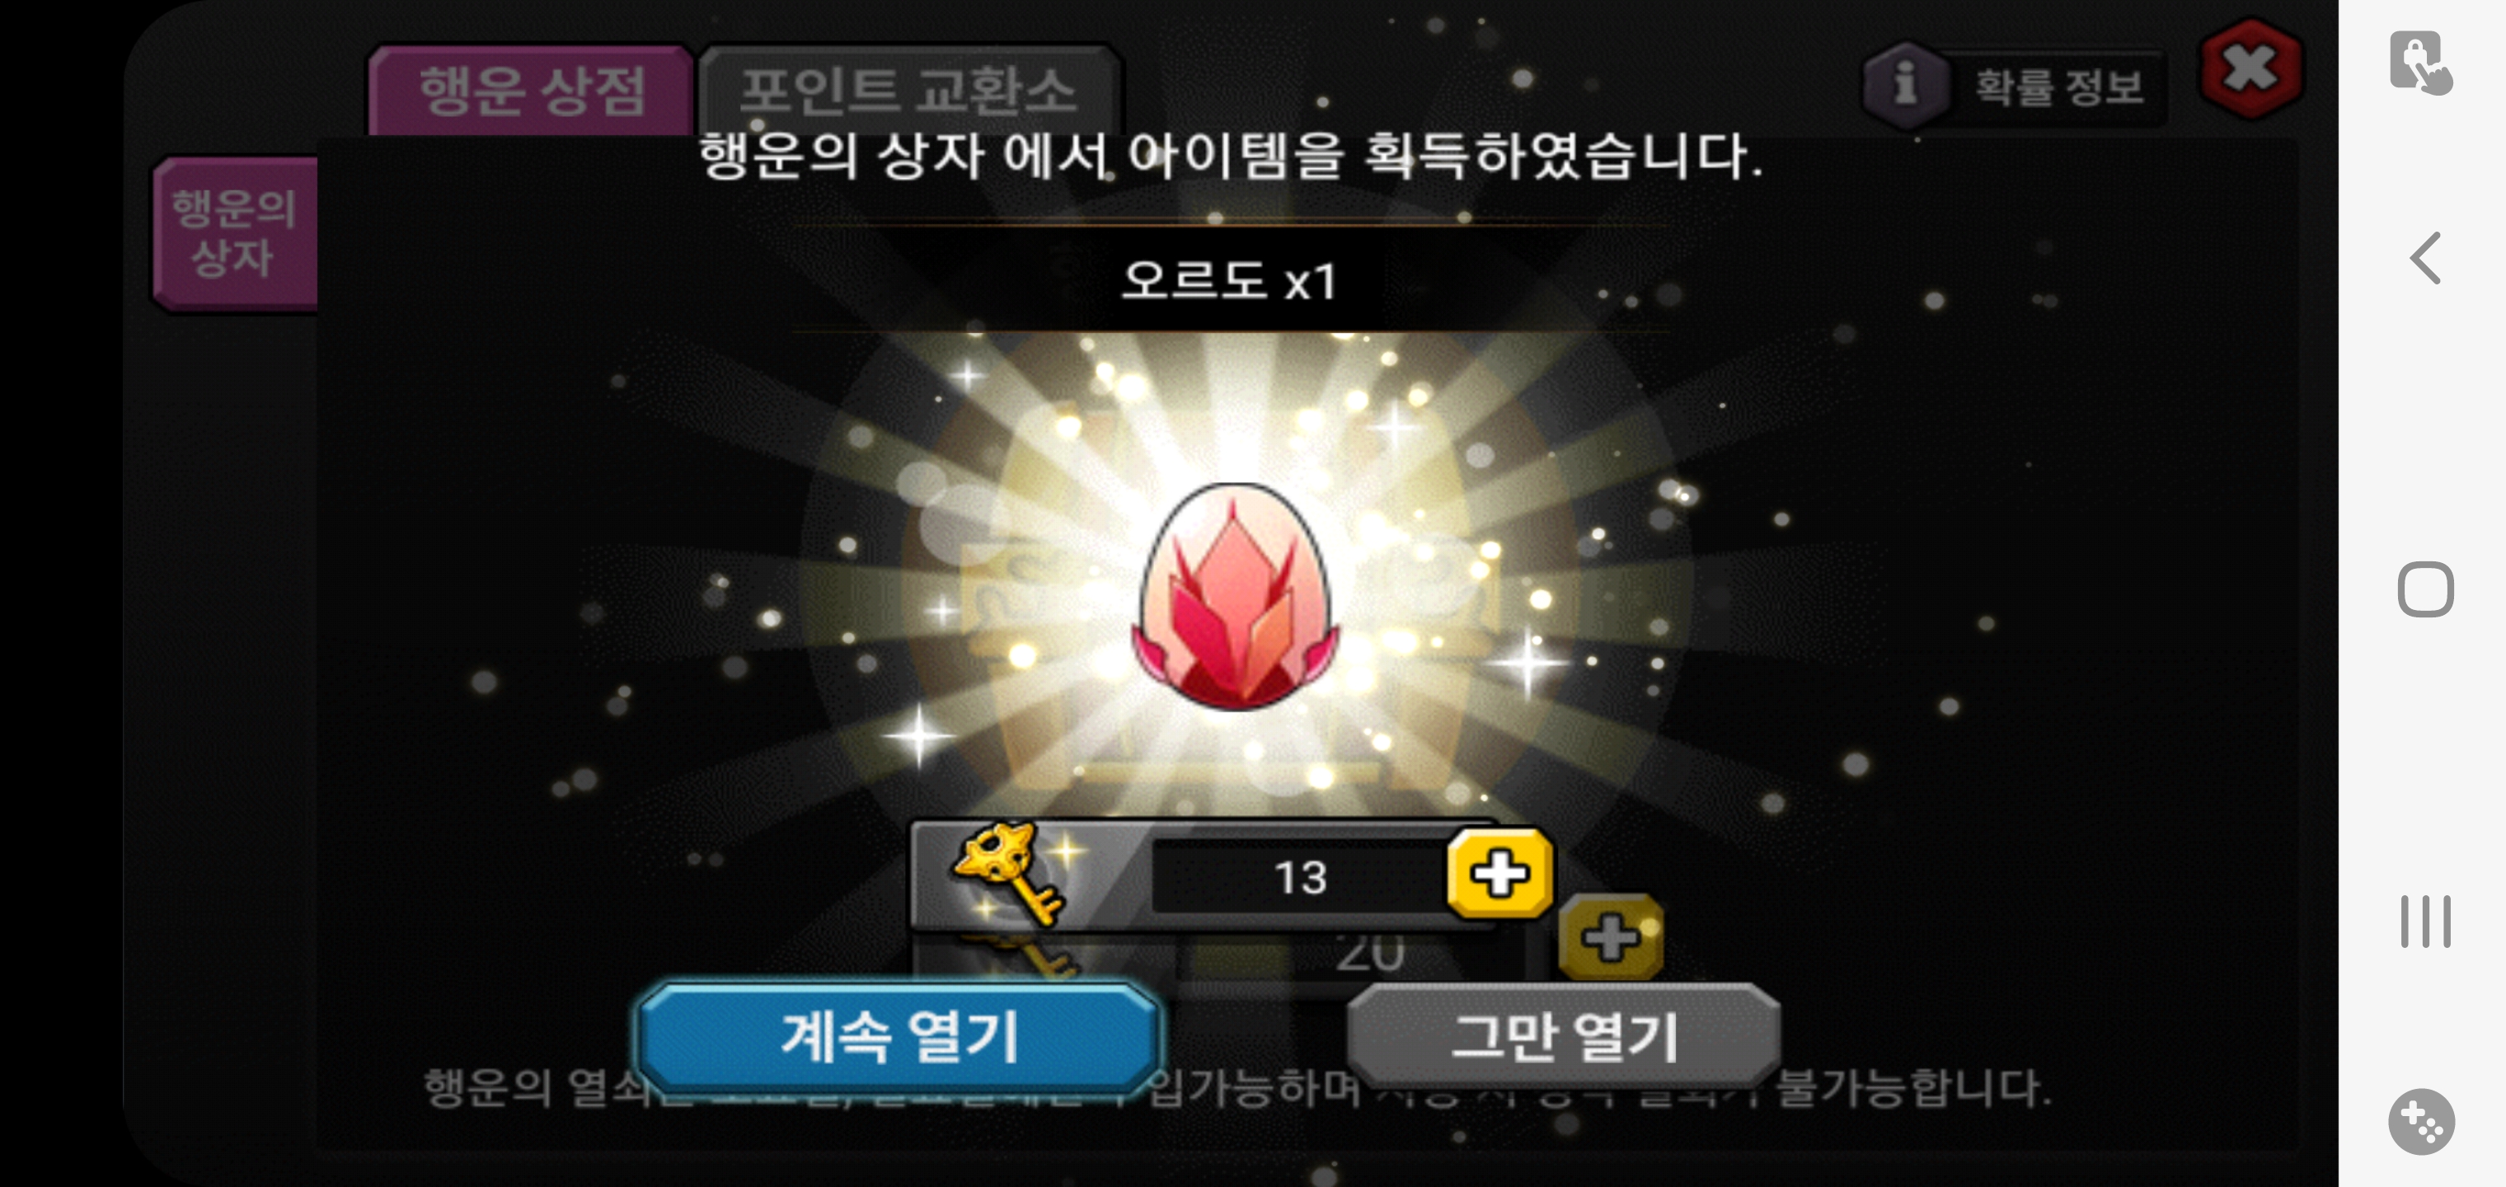Tap the 오르도 x1 item name banner
Screen dimensions: 2506x1187
pyautogui.click(x=1230, y=280)
